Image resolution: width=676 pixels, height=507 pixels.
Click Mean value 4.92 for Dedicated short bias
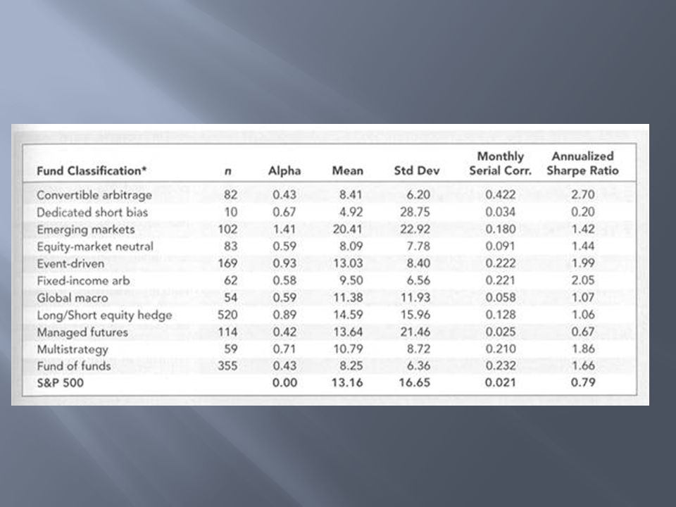click(x=351, y=212)
